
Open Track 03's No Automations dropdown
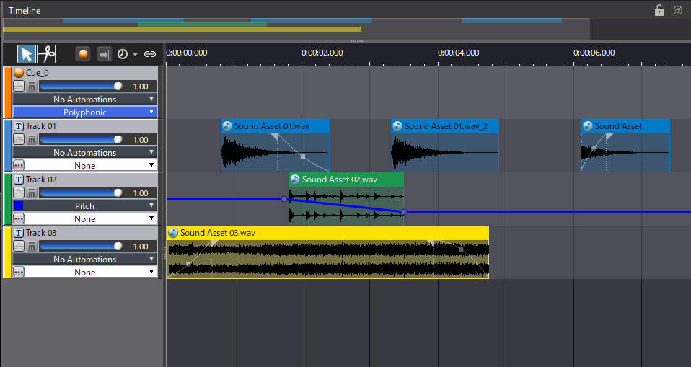pyautogui.click(x=84, y=260)
